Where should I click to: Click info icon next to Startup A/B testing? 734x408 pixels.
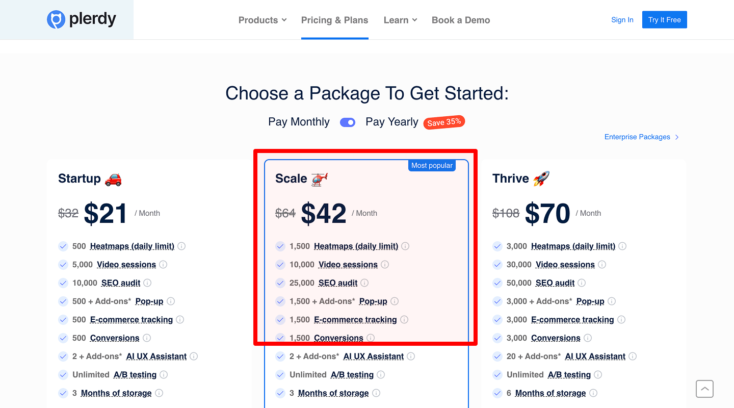(x=164, y=375)
